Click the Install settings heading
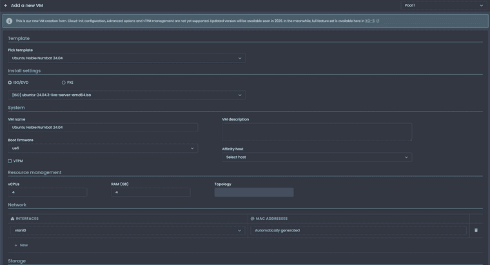 click(24, 71)
